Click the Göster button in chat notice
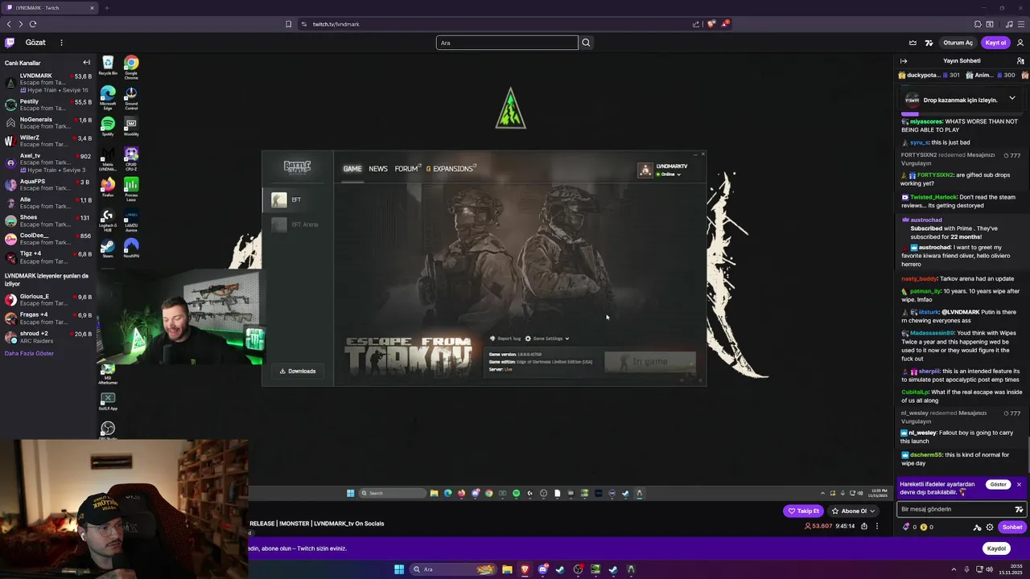This screenshot has width=1030, height=579. pos(998,484)
